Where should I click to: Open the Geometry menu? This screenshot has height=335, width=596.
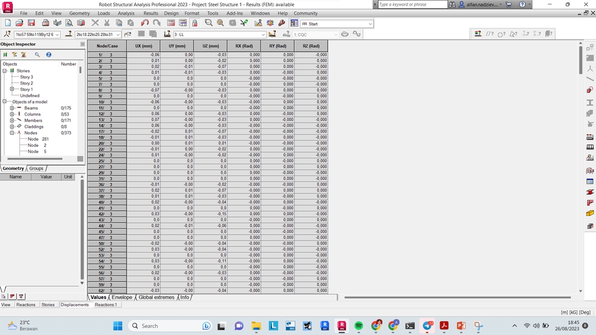pos(79,13)
